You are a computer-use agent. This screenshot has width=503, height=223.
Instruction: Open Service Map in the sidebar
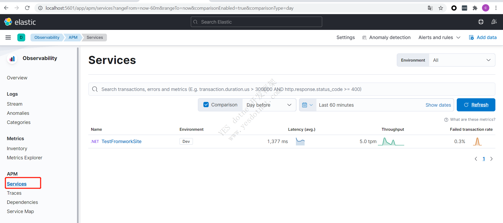pyautogui.click(x=20, y=211)
